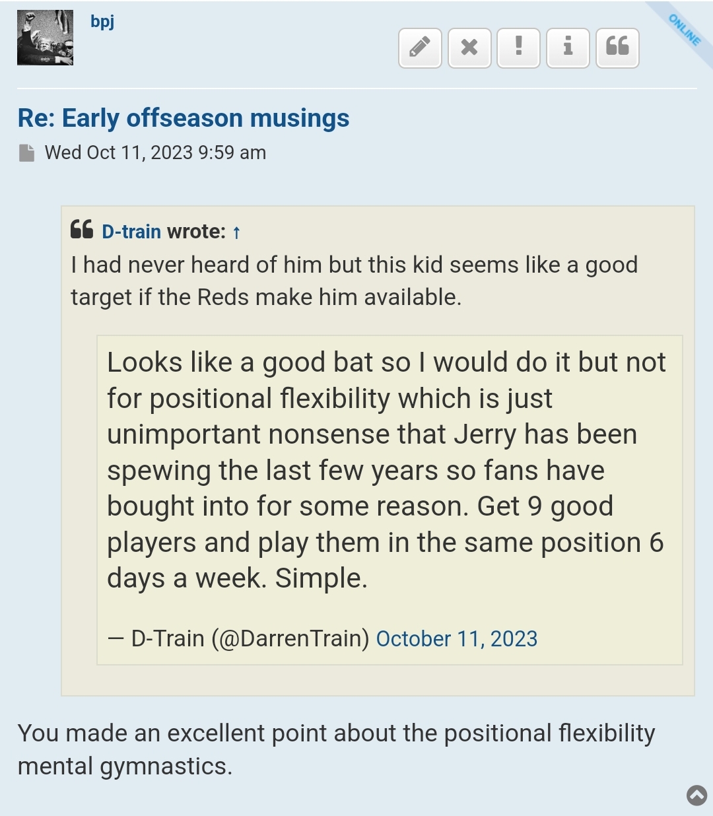The width and height of the screenshot is (713, 816).
Task: Open D-train's profile from the quote header
Action: [131, 232]
